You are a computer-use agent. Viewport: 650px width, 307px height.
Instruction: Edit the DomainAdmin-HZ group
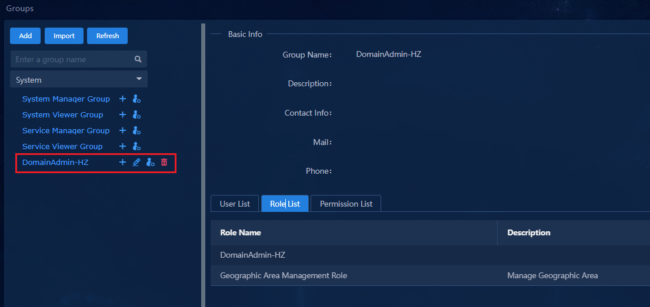point(136,162)
